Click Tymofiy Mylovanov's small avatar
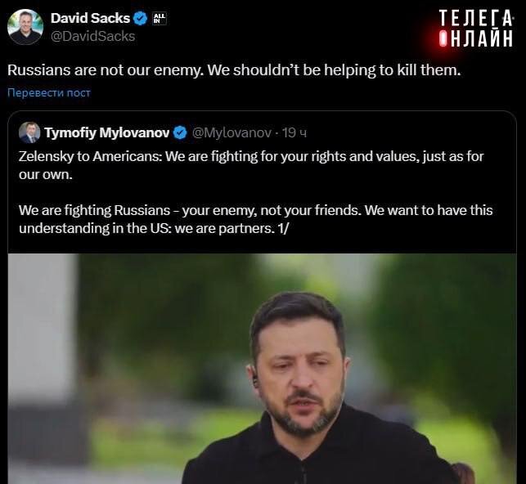The width and height of the screenshot is (526, 484). 29,132
